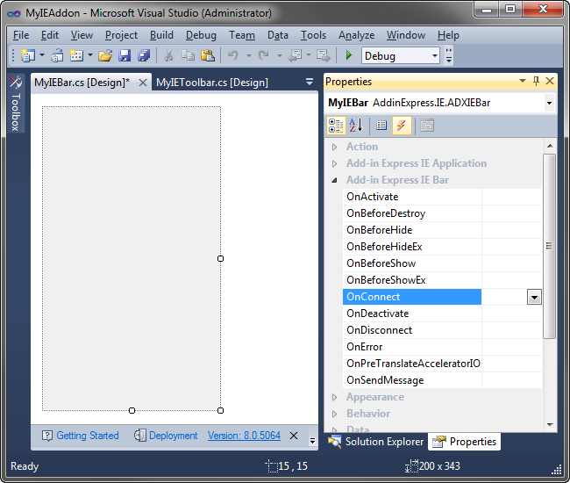
Task: Switch to Solution Explorer tab
Action: pyautogui.click(x=375, y=442)
